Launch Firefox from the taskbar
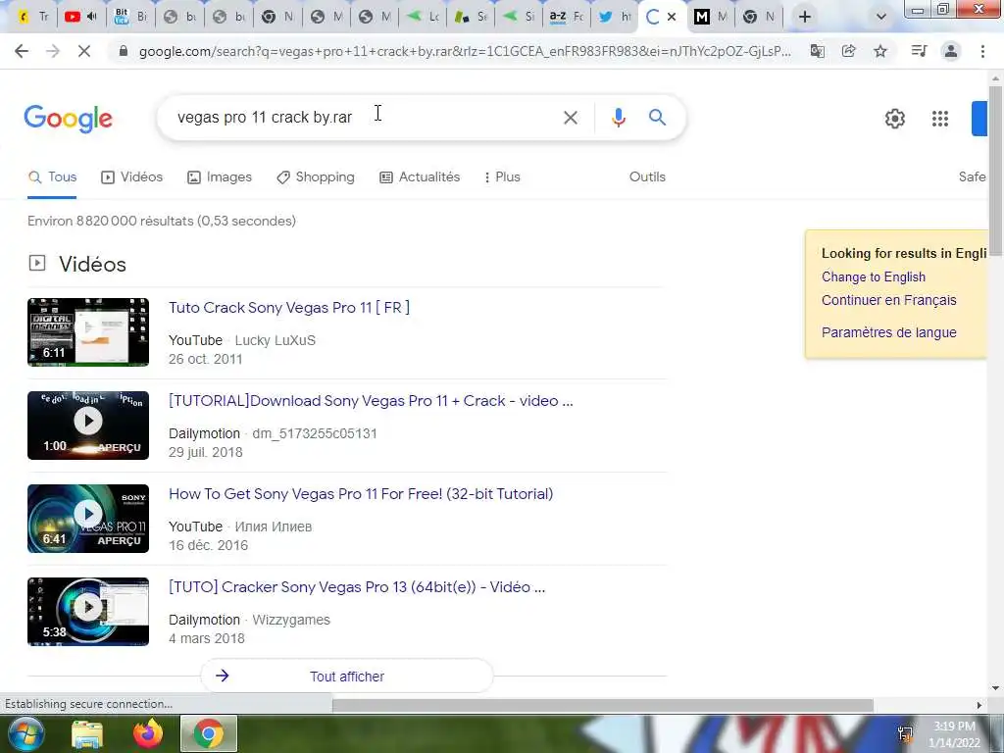This screenshot has height=753, width=1004. pos(148,734)
